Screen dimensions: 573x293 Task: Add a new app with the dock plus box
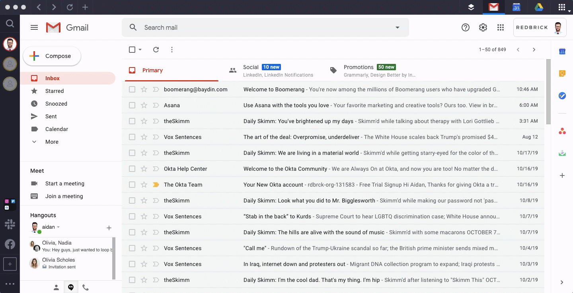10,264
